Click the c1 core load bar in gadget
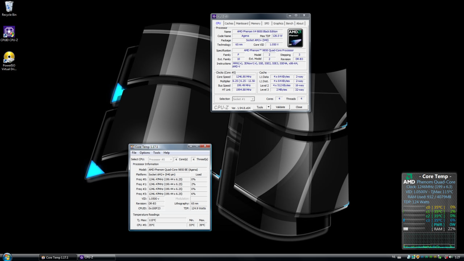Image resolution: width=464 pixels, height=261 pixels. [414, 211]
